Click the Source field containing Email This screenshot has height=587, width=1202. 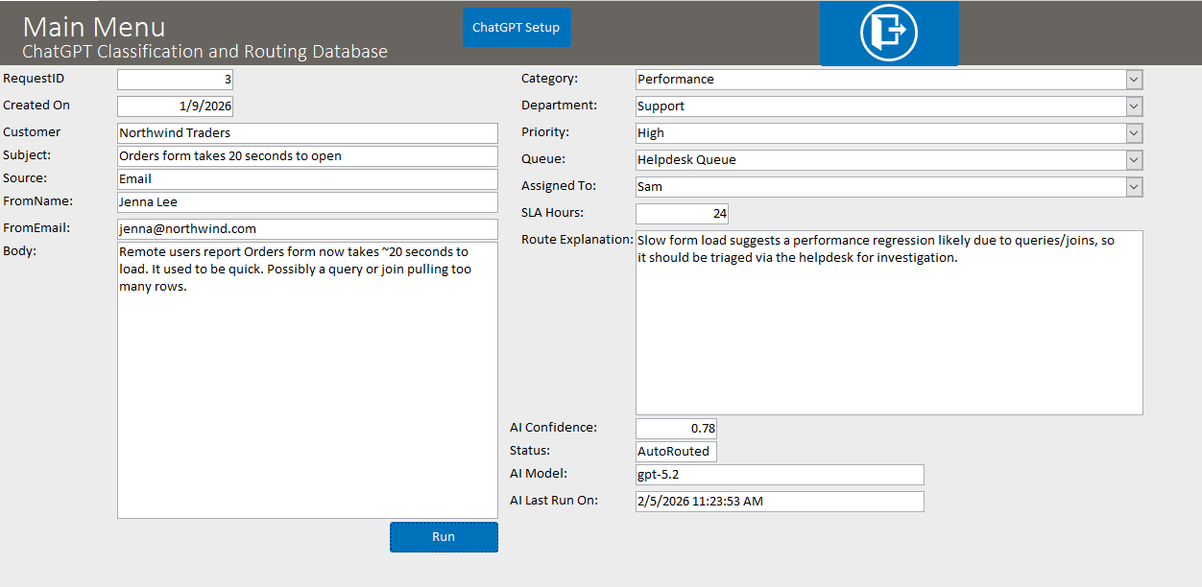pos(307,179)
